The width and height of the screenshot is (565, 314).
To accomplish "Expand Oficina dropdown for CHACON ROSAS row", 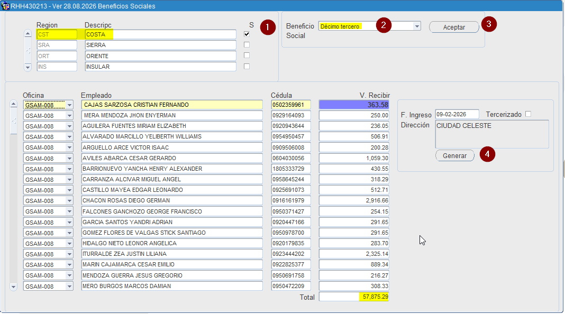I will click(x=69, y=201).
